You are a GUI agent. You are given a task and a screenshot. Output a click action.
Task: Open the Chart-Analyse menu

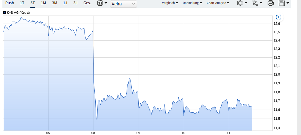point(218,3)
